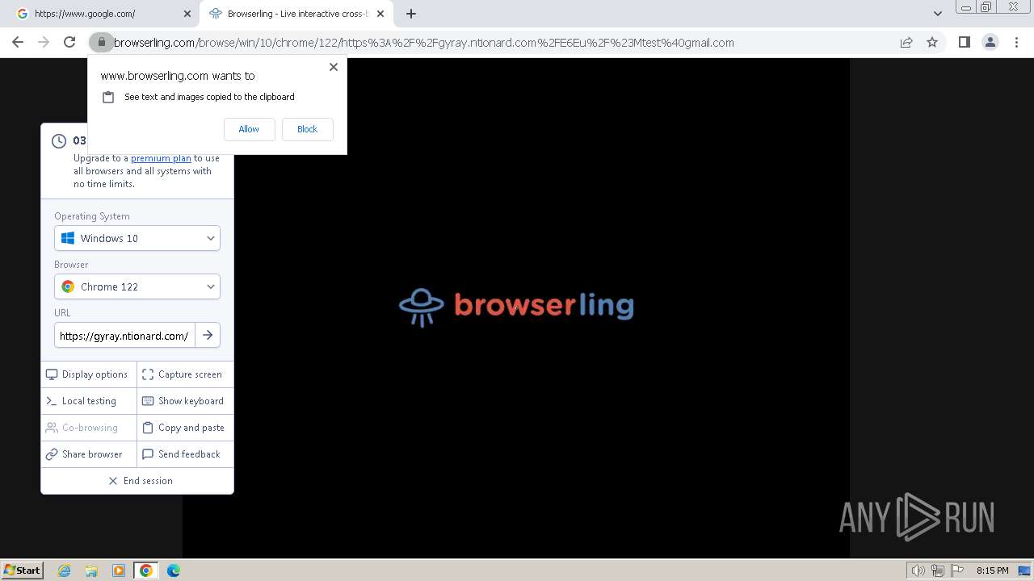This screenshot has width=1034, height=581.
Task: Open Internet Explorer from taskbar
Action: point(65,571)
